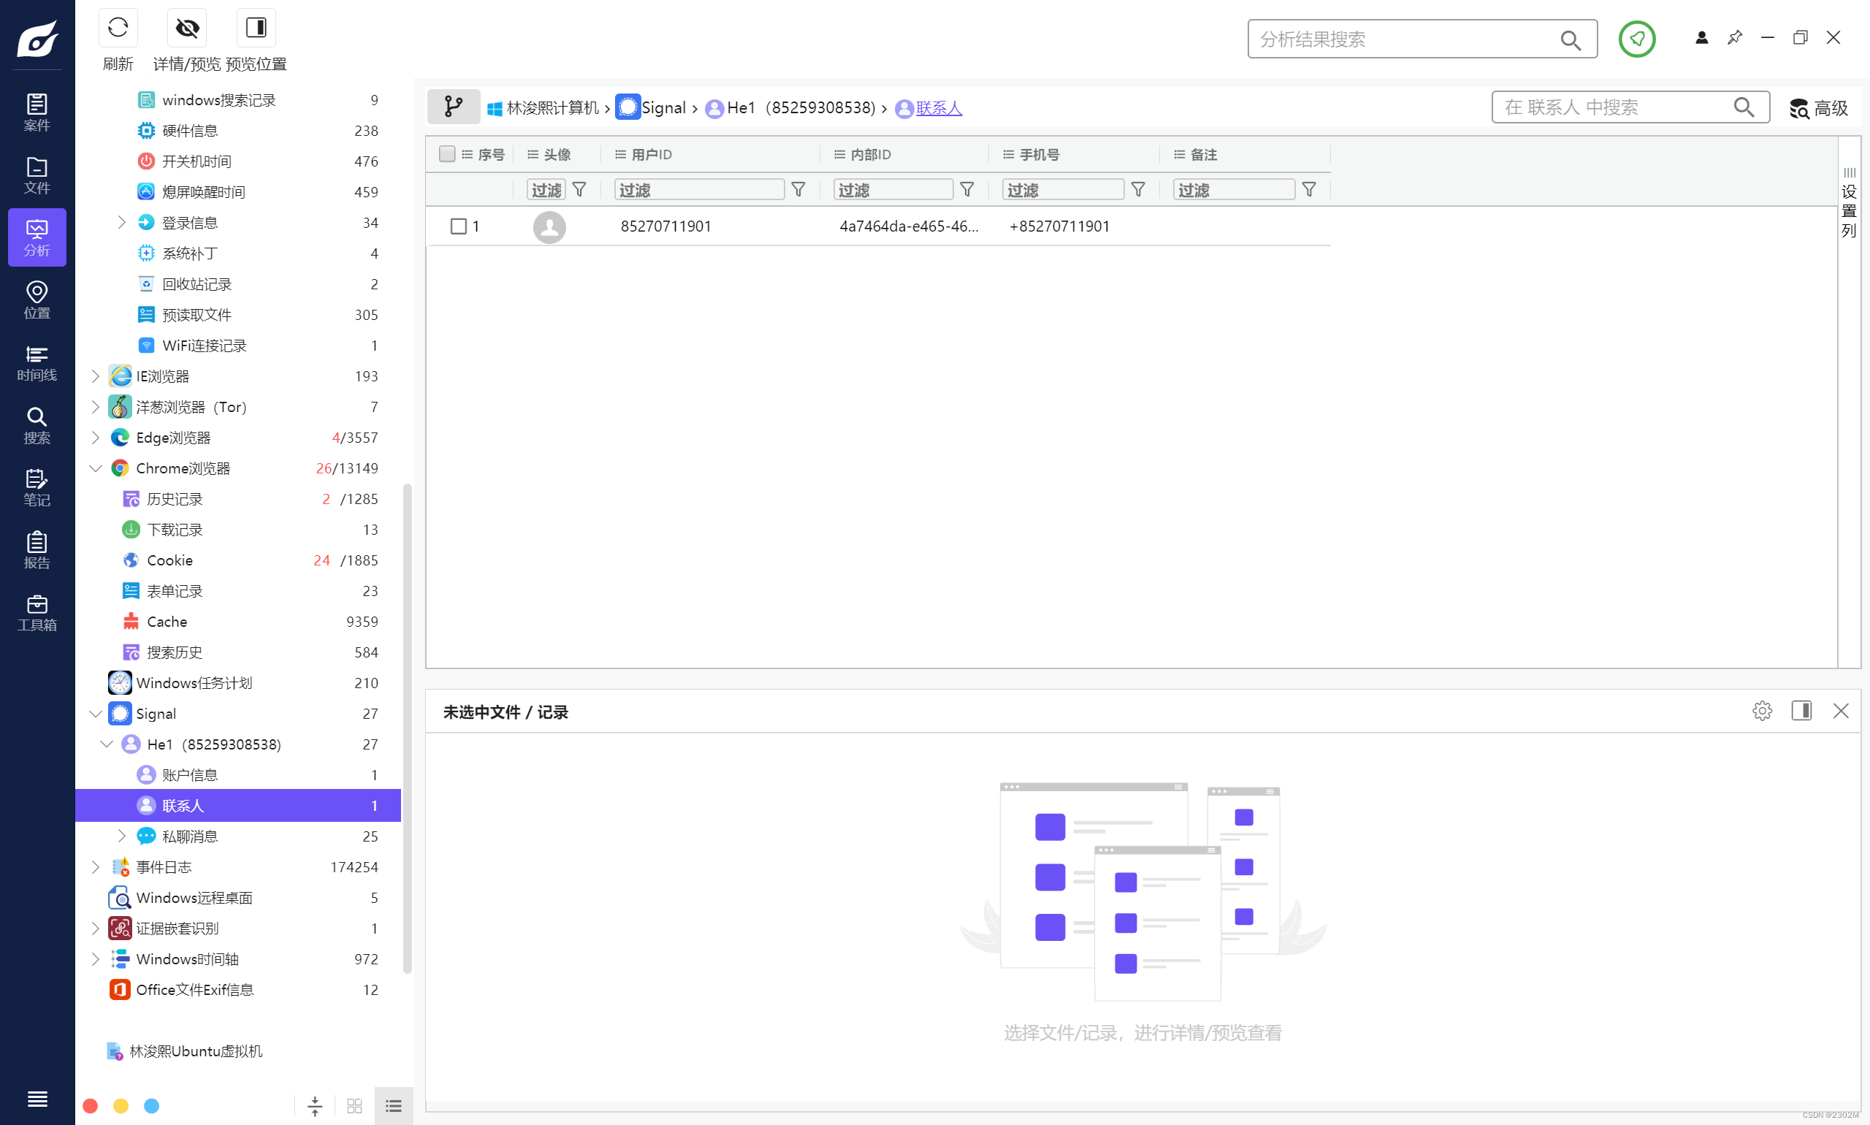The image size is (1870, 1125).
Task: Click the branch tree icon beside breadcrumb
Action: point(454,107)
